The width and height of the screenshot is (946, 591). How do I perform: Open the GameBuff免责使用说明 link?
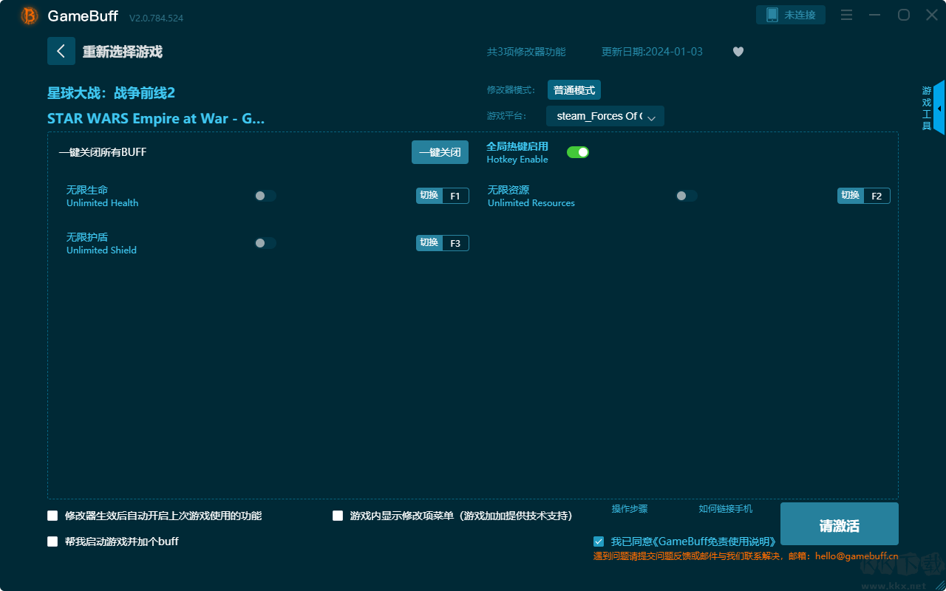[x=715, y=542]
